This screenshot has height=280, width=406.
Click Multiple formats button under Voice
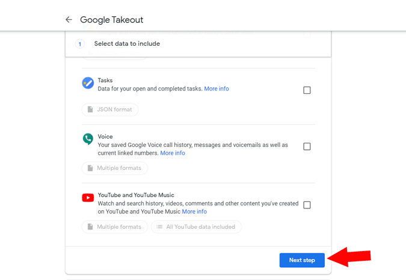click(115, 168)
